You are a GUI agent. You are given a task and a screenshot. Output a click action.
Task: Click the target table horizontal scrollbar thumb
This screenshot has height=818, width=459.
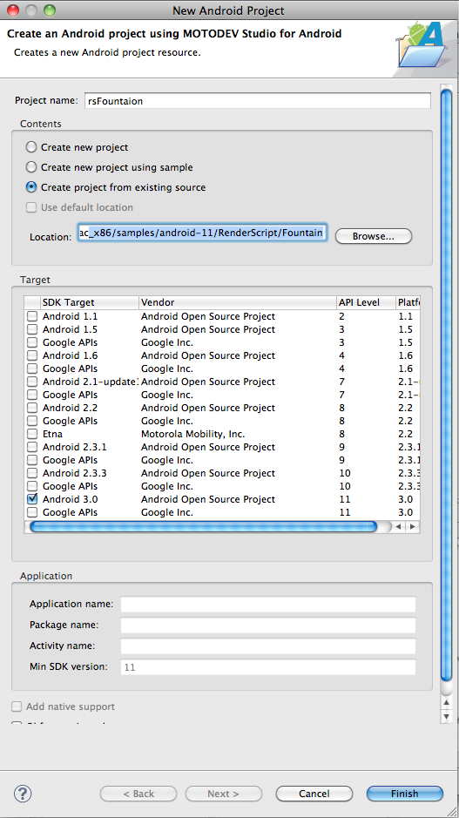coord(204,526)
